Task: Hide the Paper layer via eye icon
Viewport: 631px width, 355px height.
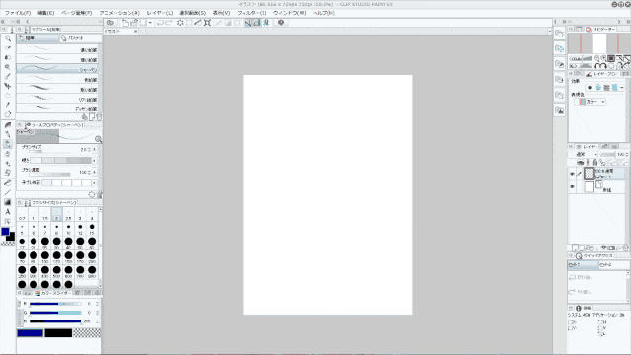Action: (x=572, y=187)
